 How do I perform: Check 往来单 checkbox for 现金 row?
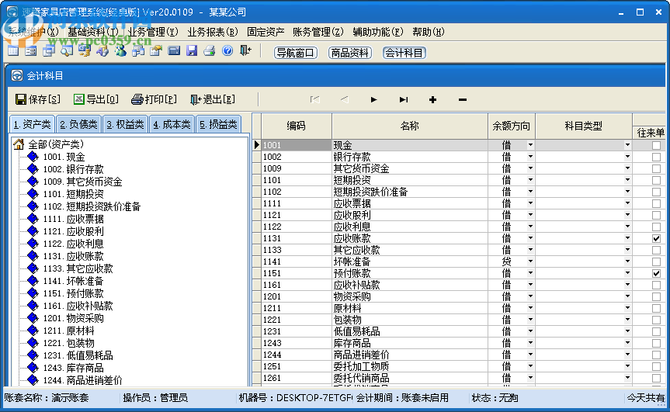click(x=656, y=146)
